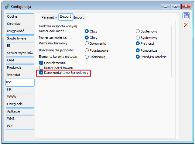Click the red X cancel icon
Viewport: 195px width, 145px height.
186,25
